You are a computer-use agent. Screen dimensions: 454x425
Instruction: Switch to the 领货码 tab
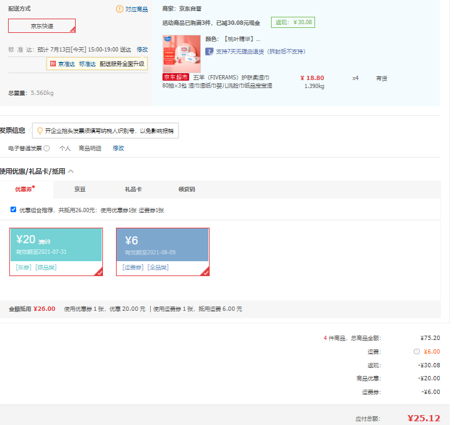pos(187,189)
